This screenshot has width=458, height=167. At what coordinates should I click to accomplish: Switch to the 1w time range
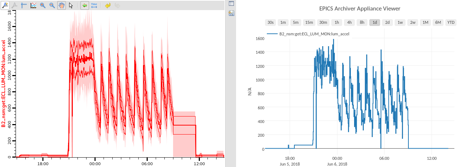[400, 22]
